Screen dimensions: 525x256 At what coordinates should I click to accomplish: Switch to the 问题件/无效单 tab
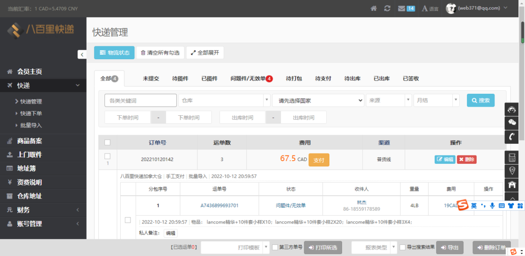251,79
